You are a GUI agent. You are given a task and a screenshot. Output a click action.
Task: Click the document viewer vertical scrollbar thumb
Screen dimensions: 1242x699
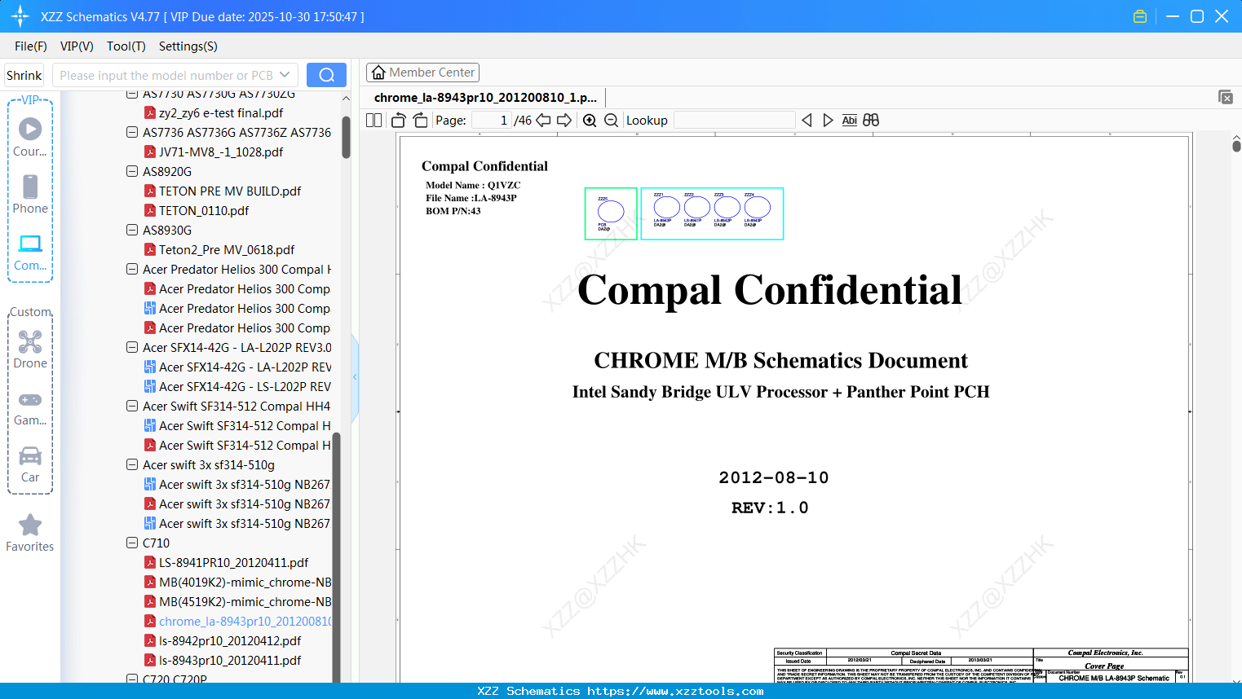[1236, 146]
